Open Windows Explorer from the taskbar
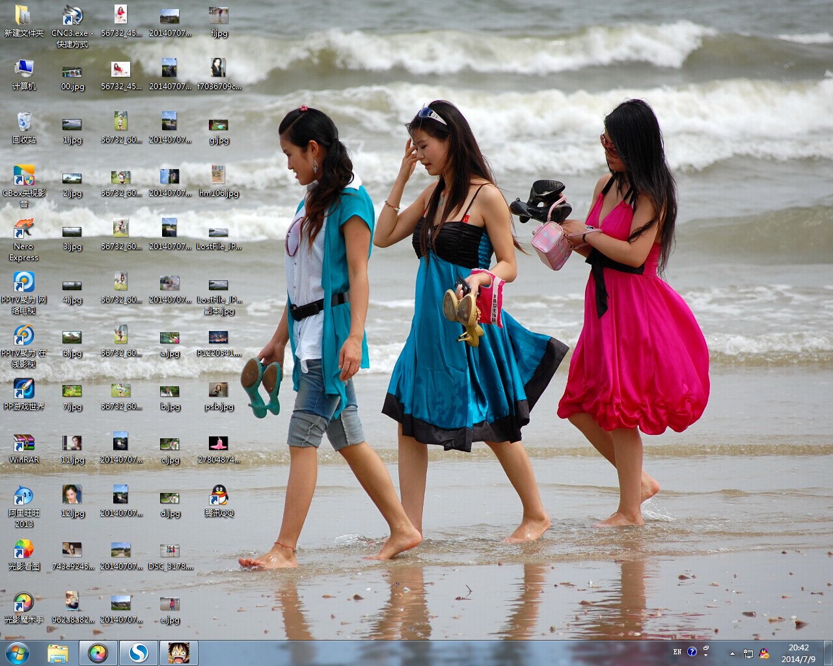This screenshot has width=833, height=666. click(x=58, y=653)
